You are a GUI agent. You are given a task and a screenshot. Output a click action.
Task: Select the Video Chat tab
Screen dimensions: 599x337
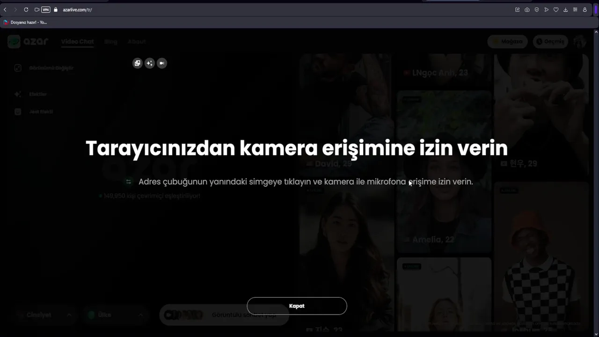coord(77,42)
